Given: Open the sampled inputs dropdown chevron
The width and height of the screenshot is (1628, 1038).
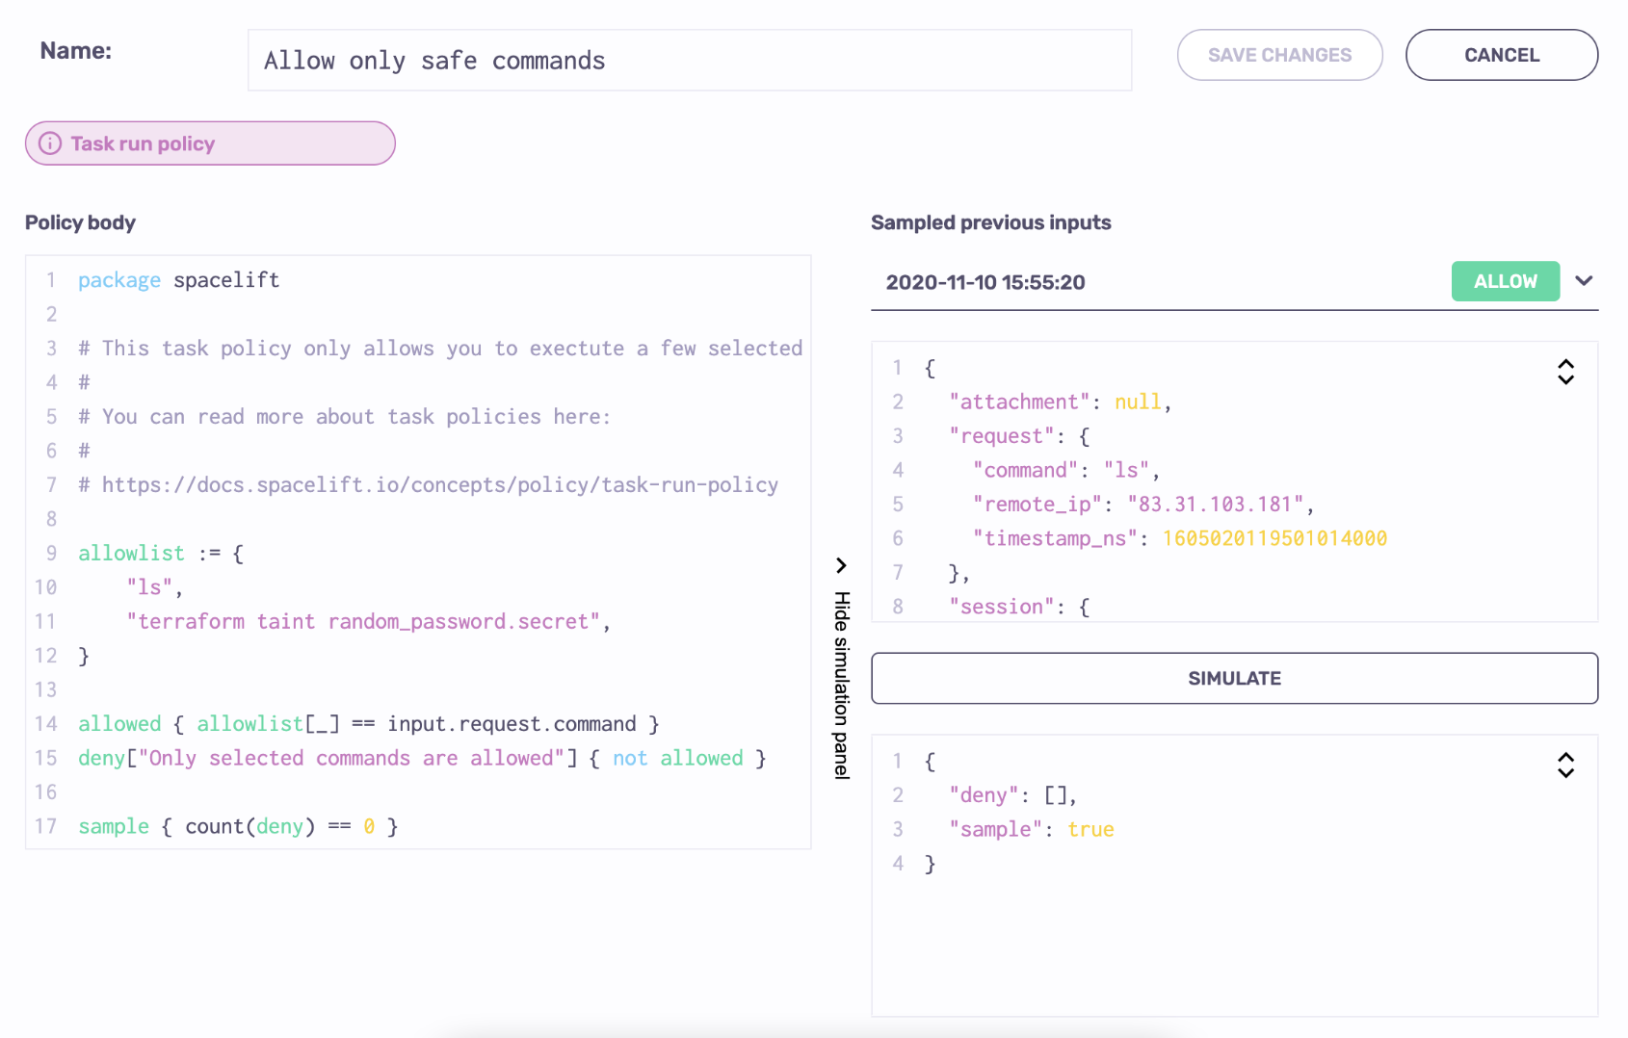Looking at the screenshot, I should pyautogui.click(x=1584, y=281).
